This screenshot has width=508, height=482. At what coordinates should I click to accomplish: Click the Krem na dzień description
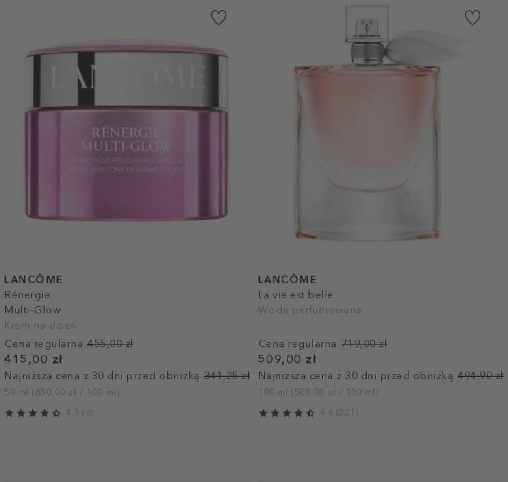(x=40, y=325)
